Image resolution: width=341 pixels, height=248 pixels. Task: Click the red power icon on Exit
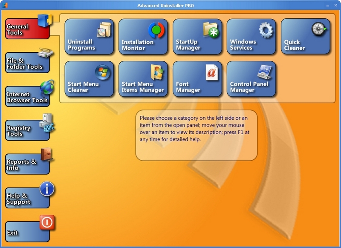tap(47, 222)
